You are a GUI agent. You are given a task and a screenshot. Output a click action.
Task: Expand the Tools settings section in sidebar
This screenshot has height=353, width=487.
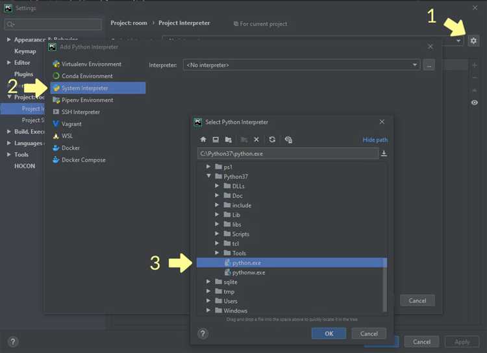[x=8, y=154]
